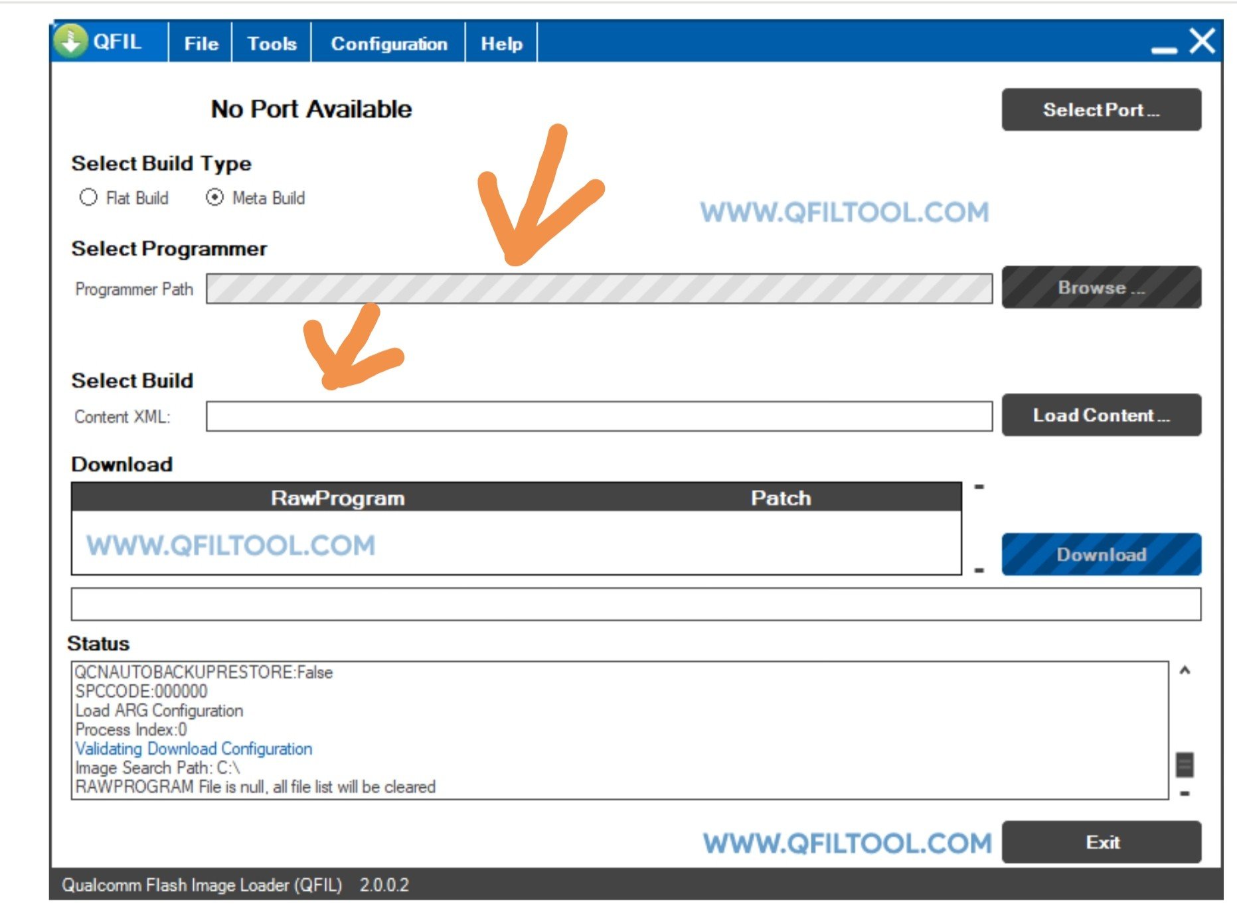1237x904 pixels.
Task: Click the Exit button
Action: tap(1102, 842)
